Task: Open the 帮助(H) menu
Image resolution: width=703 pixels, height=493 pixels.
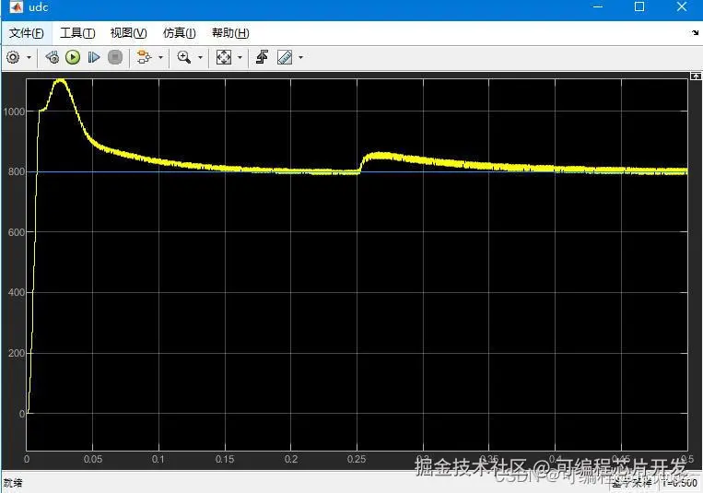Action: tap(230, 33)
